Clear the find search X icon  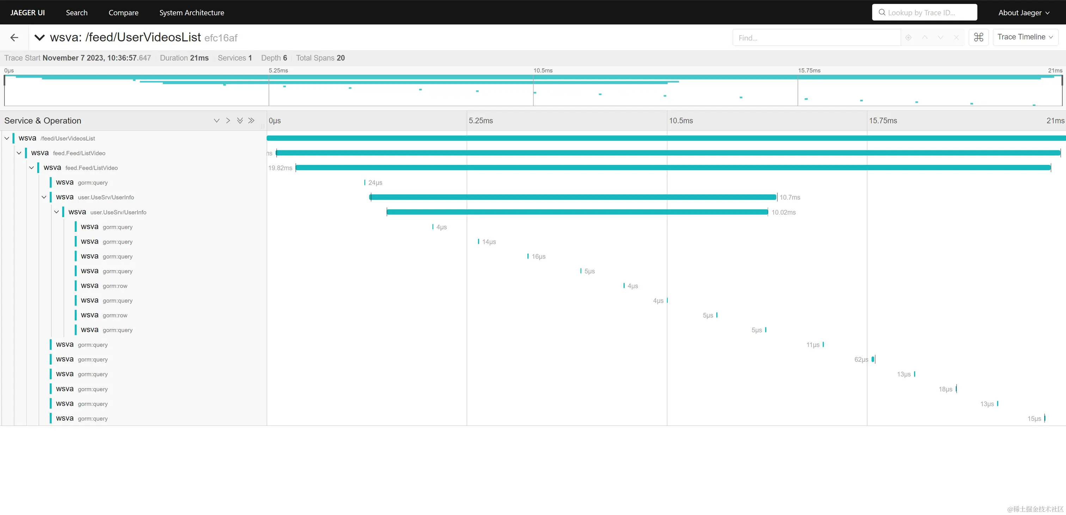(956, 38)
